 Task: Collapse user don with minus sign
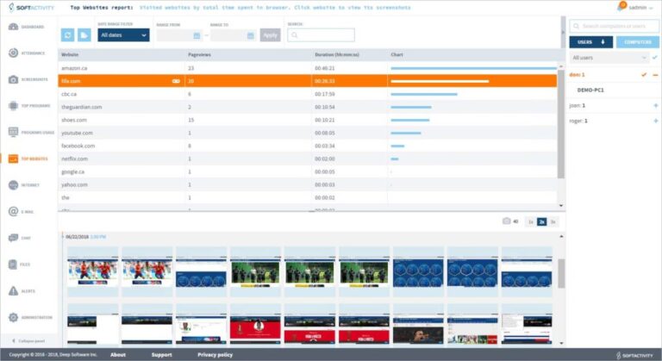coord(656,75)
